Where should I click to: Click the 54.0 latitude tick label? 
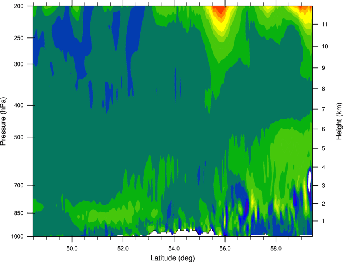point(174,249)
